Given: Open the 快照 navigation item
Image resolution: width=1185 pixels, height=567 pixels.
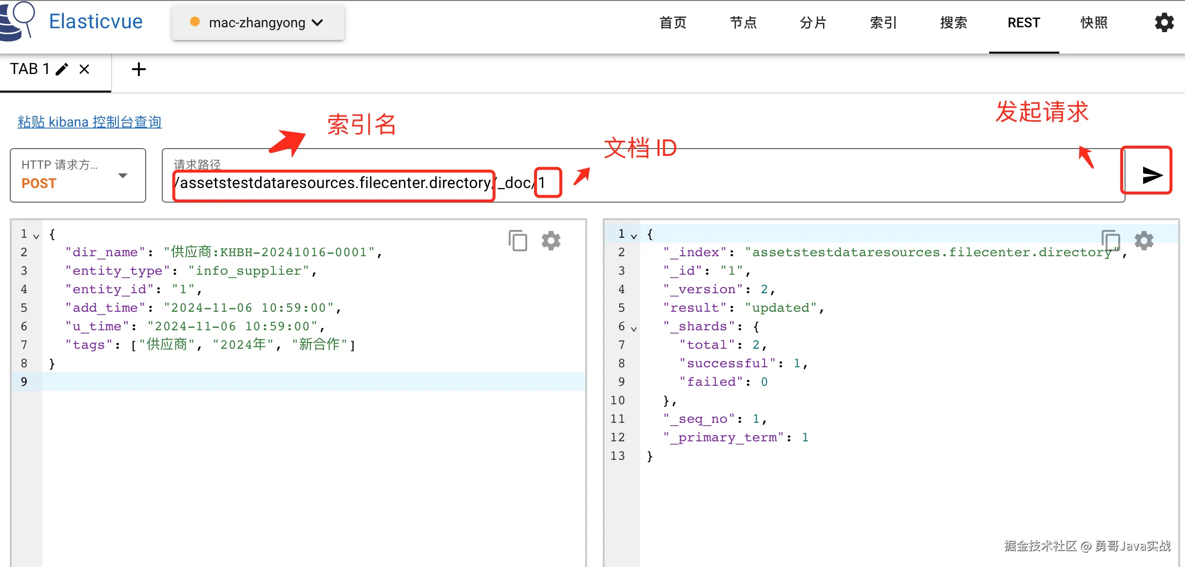Looking at the screenshot, I should 1094,22.
